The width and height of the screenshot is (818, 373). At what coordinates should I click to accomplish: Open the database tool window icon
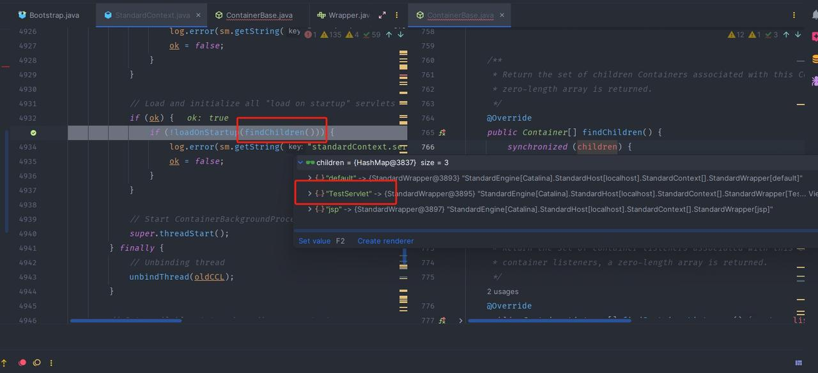[815, 59]
